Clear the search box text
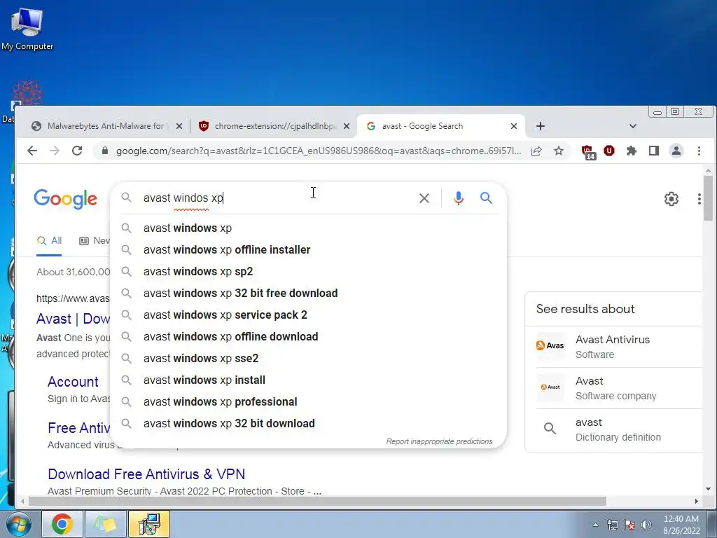 coord(424,198)
